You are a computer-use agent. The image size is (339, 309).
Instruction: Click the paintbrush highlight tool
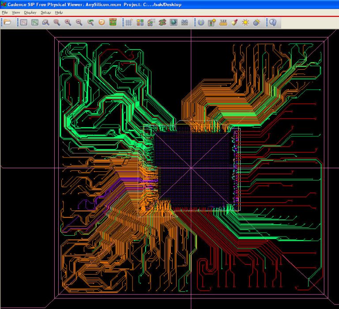[234, 22]
